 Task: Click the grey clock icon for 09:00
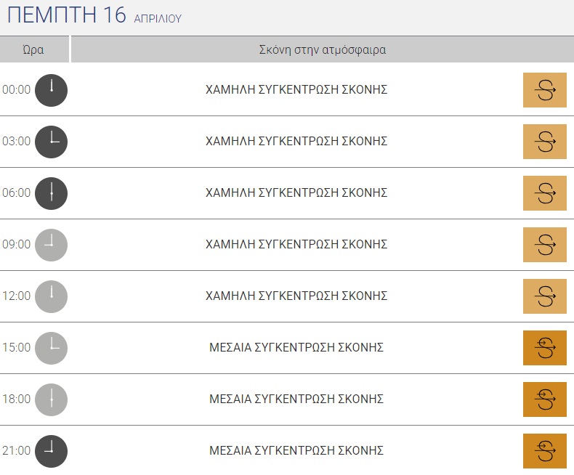pos(51,245)
